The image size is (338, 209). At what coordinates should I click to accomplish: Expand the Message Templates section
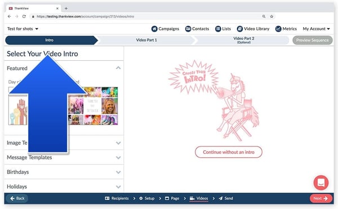pyautogui.click(x=64, y=158)
